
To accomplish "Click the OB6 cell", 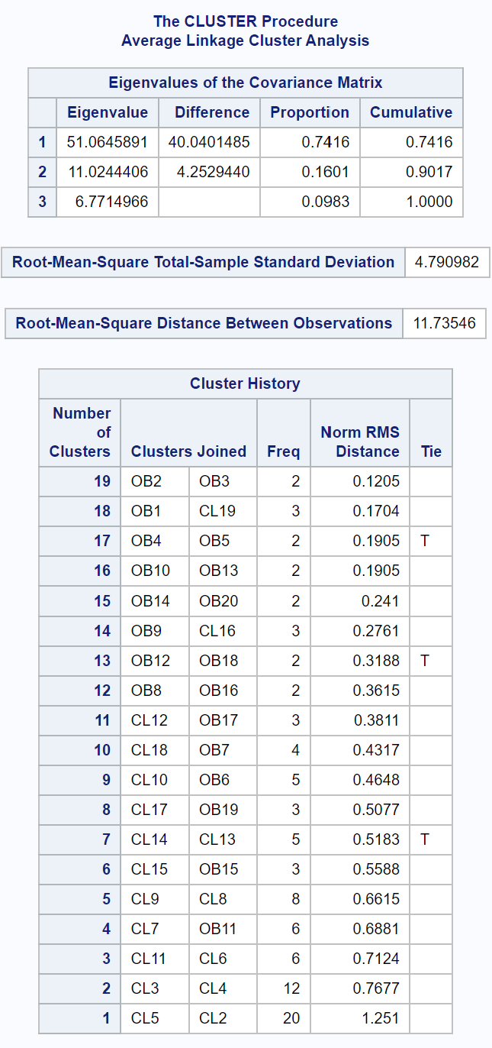I will (223, 780).
